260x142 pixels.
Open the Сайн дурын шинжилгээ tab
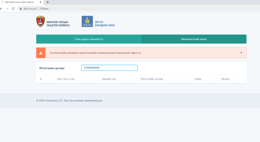(89, 39)
